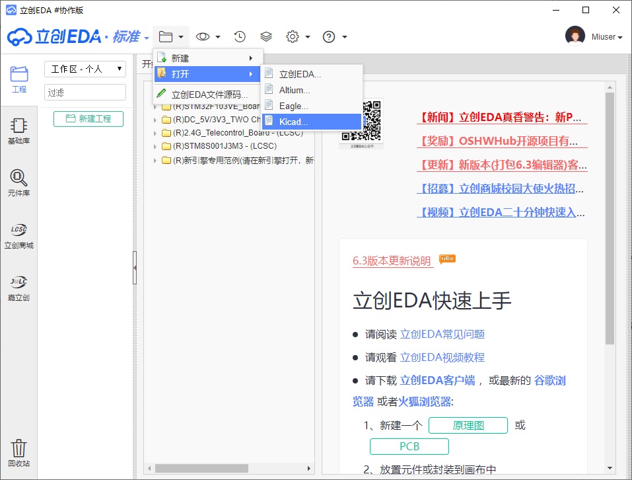Select the 工程 project sidebar icon
The width and height of the screenshot is (632, 480).
(19, 80)
